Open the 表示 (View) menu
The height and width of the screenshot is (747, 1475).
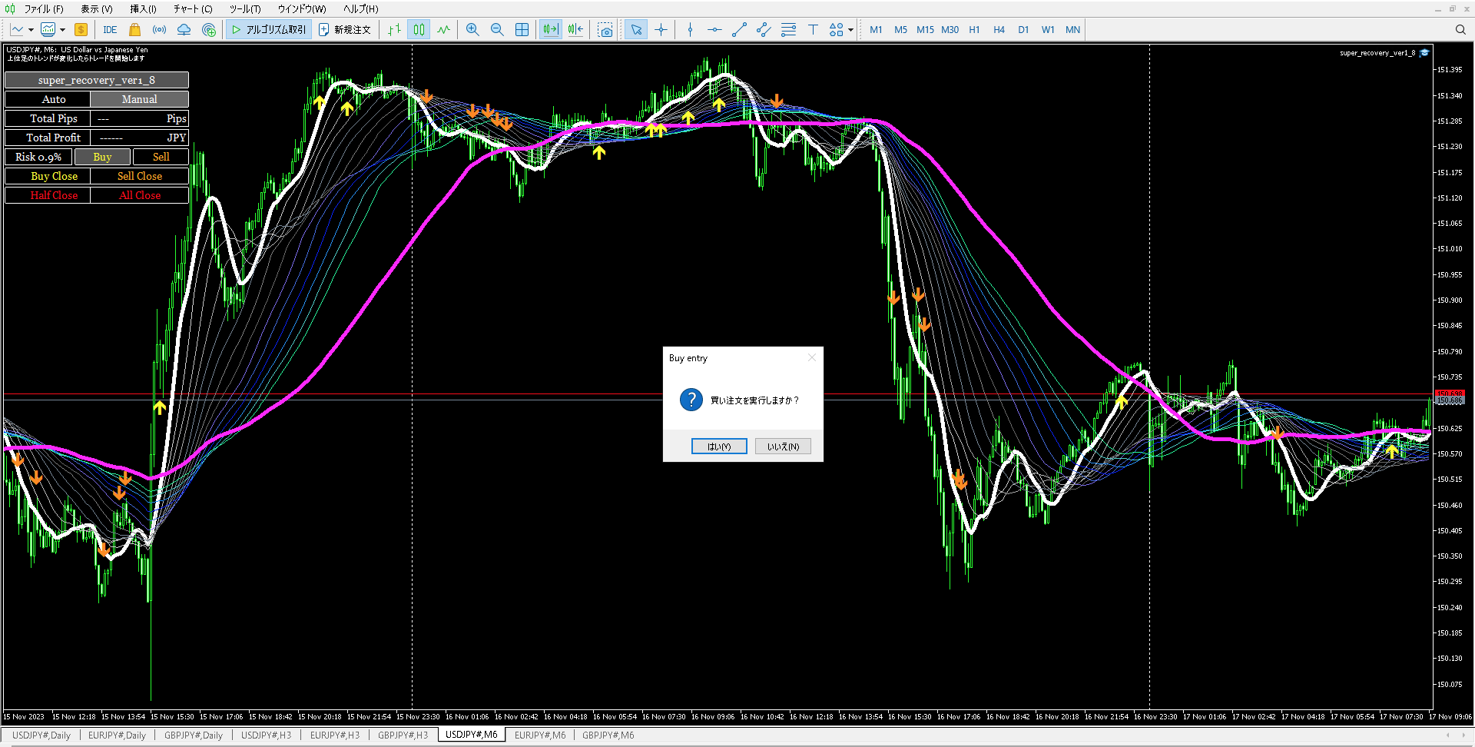[x=97, y=9]
